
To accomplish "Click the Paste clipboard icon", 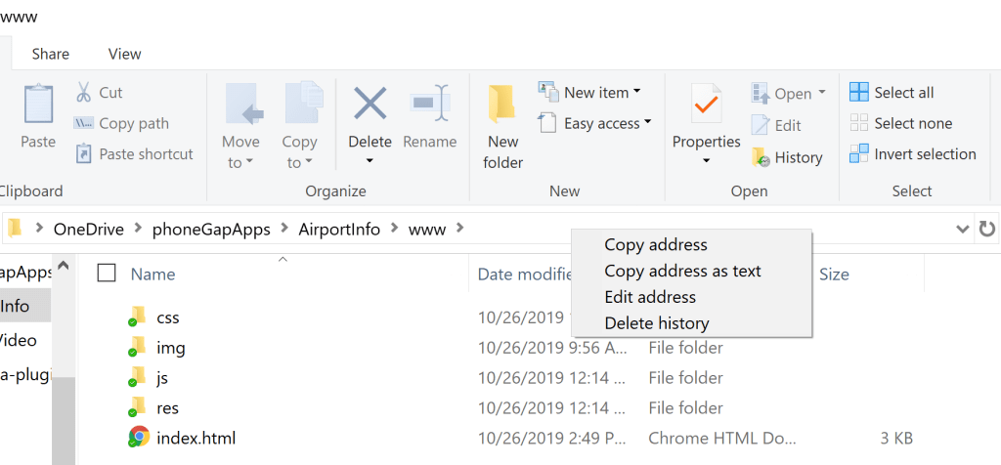I will (x=38, y=105).
